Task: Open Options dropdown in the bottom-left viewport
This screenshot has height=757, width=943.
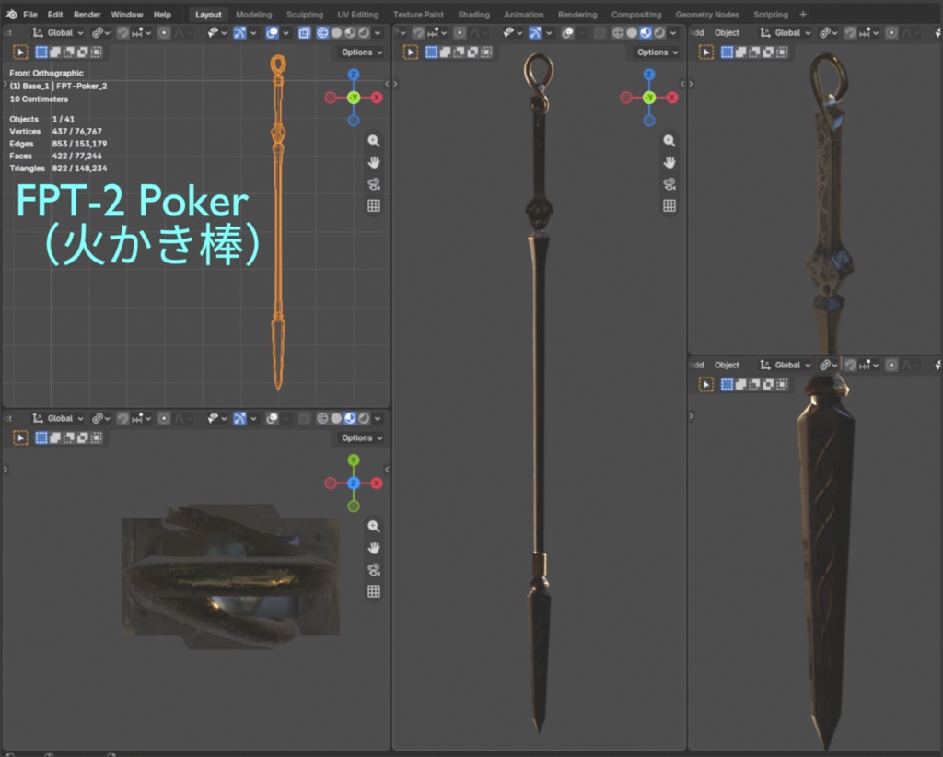Action: pyautogui.click(x=361, y=437)
